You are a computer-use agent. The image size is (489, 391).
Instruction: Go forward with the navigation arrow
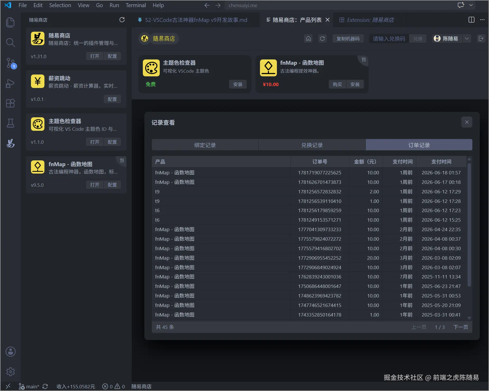point(218,5)
